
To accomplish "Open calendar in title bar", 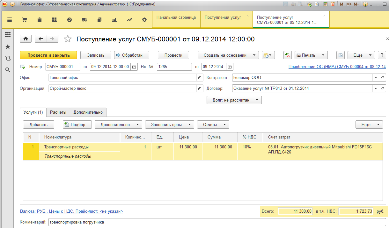I will (333, 4).
